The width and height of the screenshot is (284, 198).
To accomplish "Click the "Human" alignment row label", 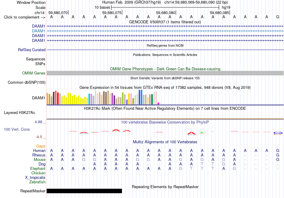I will click(39, 150).
